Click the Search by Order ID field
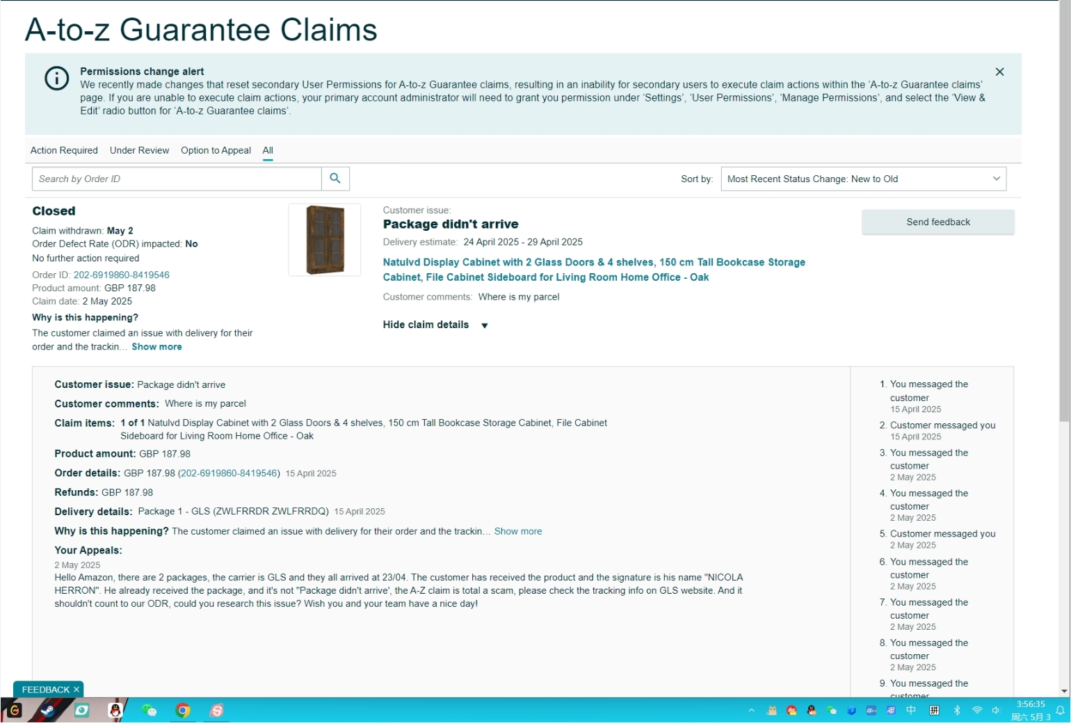 pos(177,179)
